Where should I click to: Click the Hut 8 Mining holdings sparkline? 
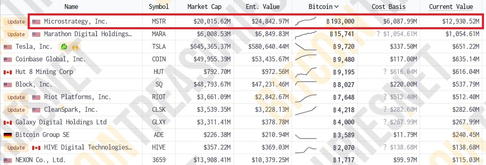pyautogui.click(x=306, y=72)
